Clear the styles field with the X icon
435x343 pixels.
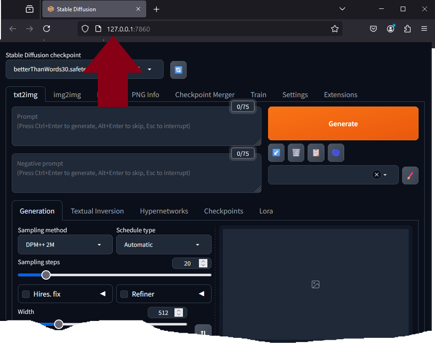377,175
